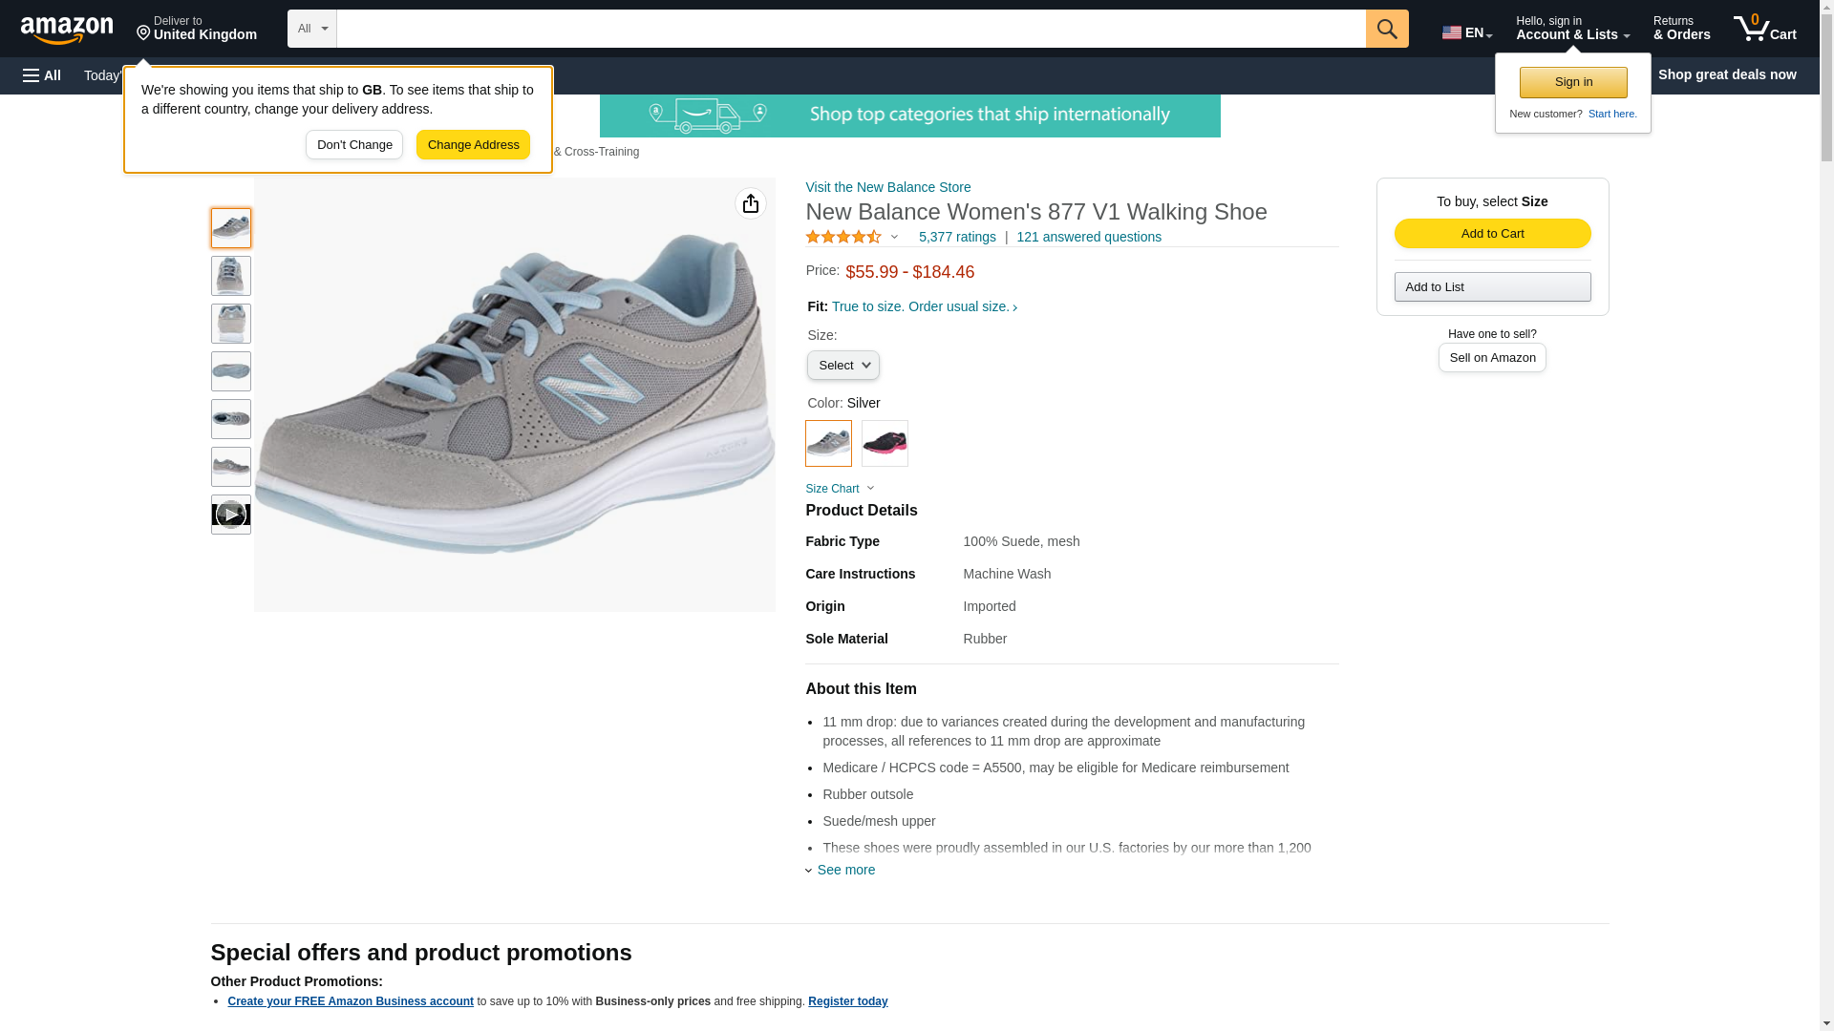Click the Amazon logo
The height and width of the screenshot is (1031, 1834).
(x=67, y=30)
